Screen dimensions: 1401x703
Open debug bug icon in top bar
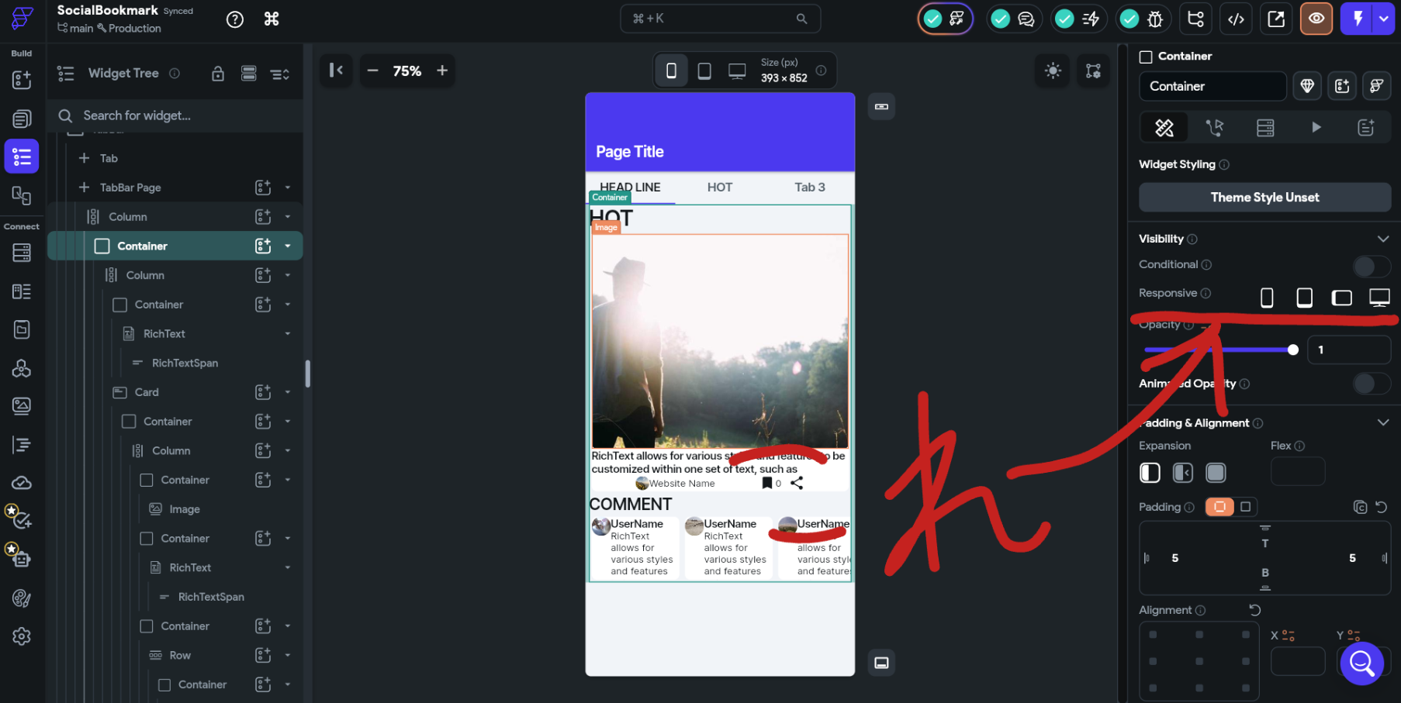coord(1154,19)
